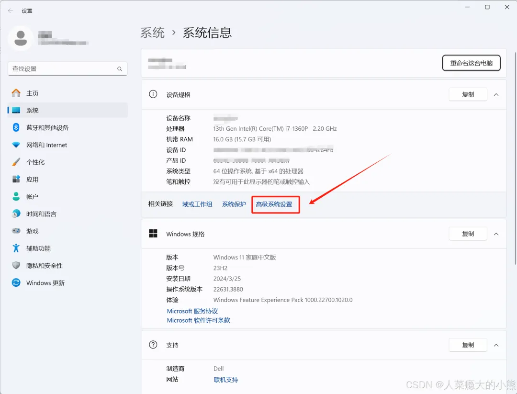
Task: Click the 制造商 value Dell
Action: pyautogui.click(x=218, y=368)
